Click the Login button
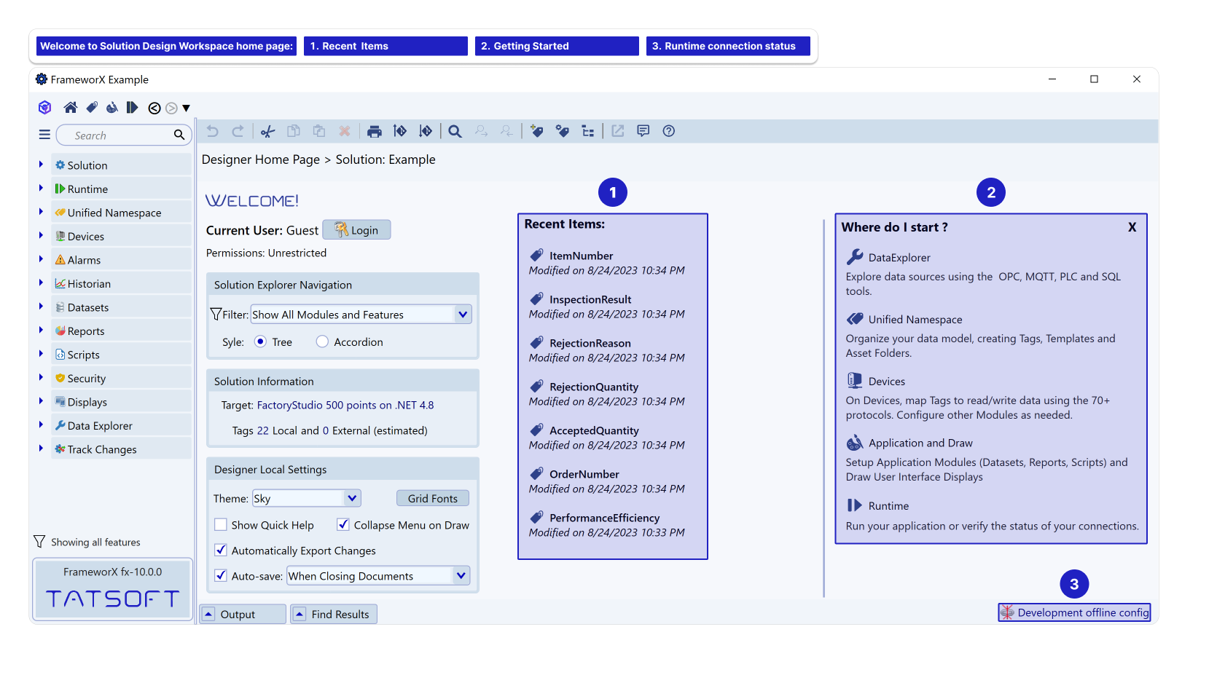Screen dimensions: 1217x683 point(357,230)
